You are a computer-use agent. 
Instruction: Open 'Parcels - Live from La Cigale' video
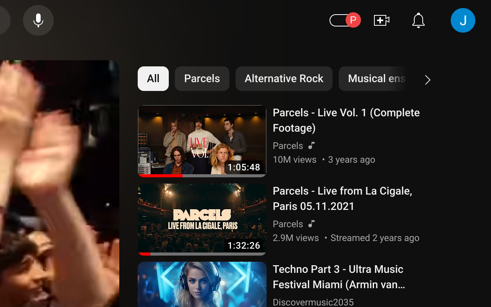coord(342,198)
